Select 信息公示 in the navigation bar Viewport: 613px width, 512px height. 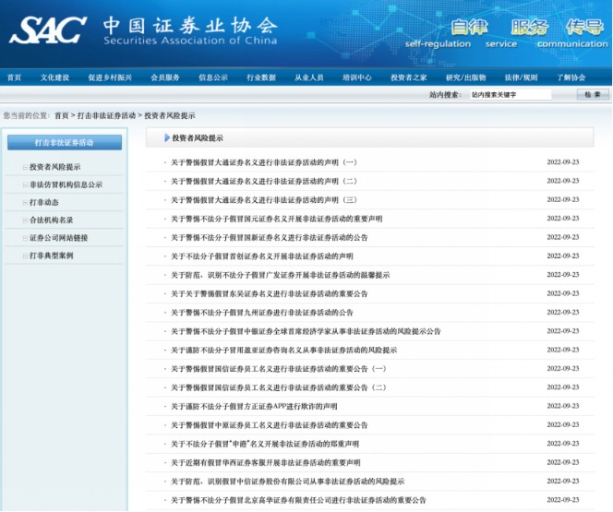213,77
